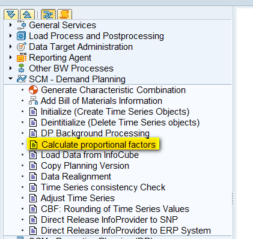Click the orange scroll toolbar icon

64,14
